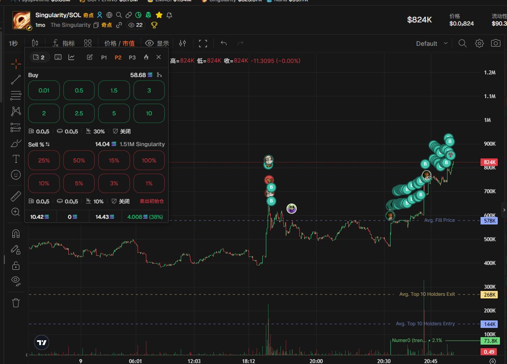Screen dimensions: 507x364
Task: Show the trade panel chart icon
Action: pos(71,57)
